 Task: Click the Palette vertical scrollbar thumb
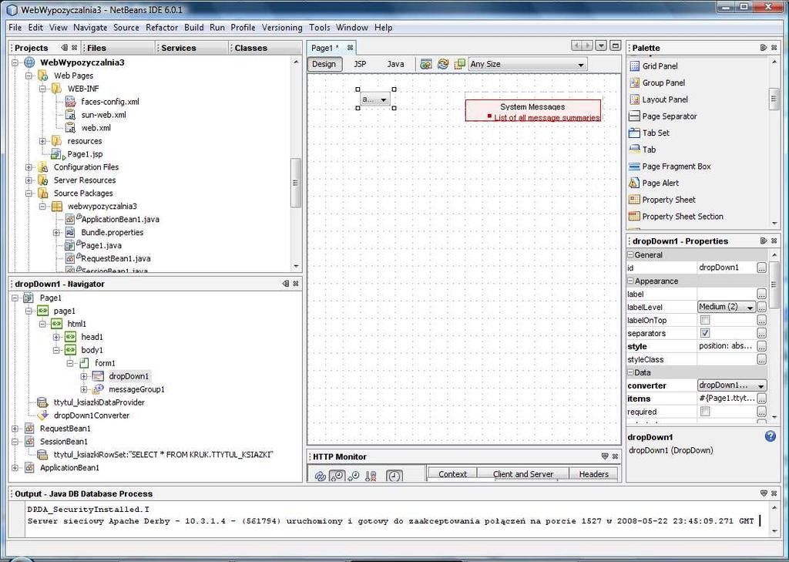774,99
